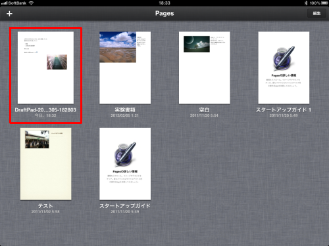Screen dimensions: 329x246
Task: Tap the Wi-Fi status icon
Action: click(31, 3)
